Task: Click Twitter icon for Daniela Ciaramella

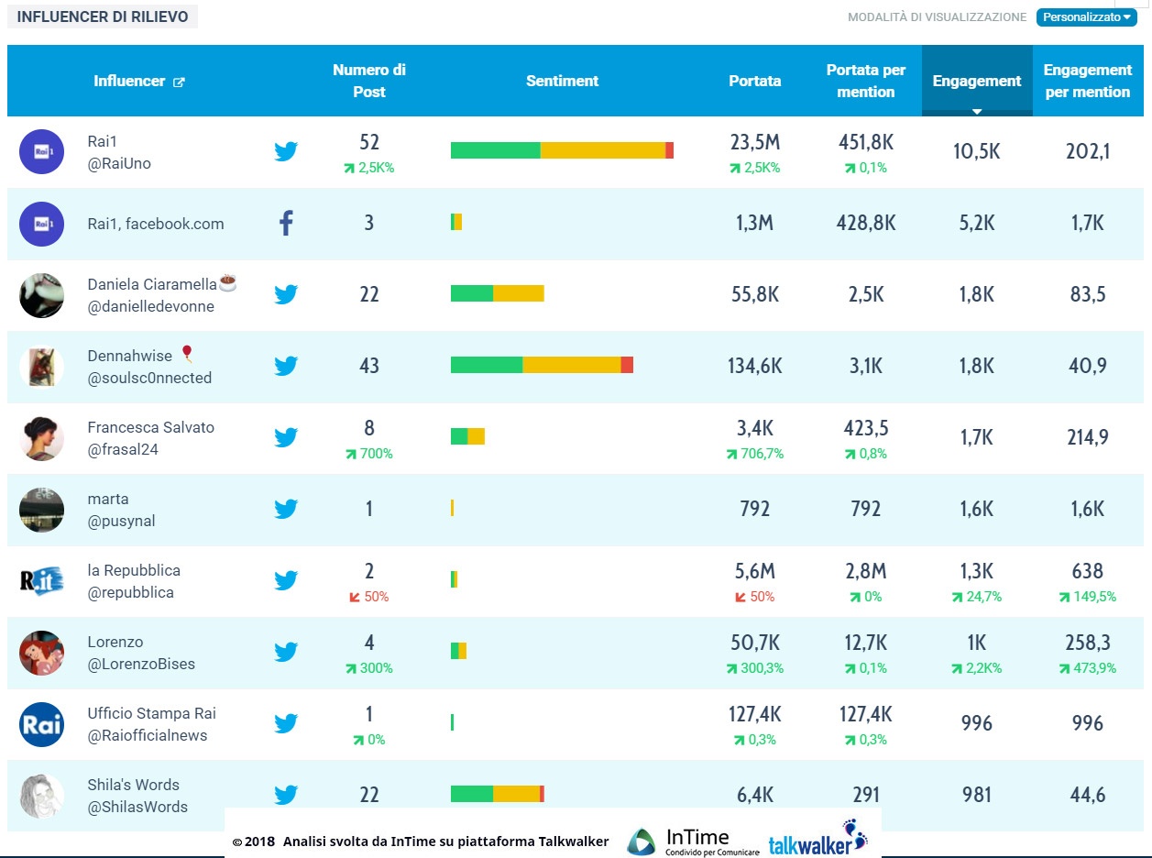Action: tap(286, 294)
